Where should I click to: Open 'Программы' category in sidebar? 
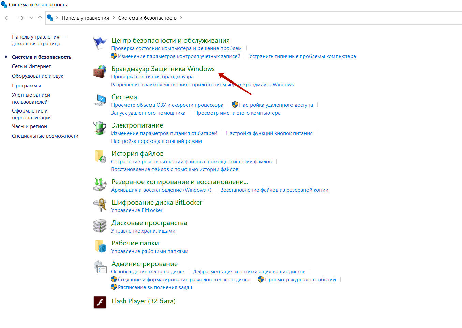click(x=26, y=86)
